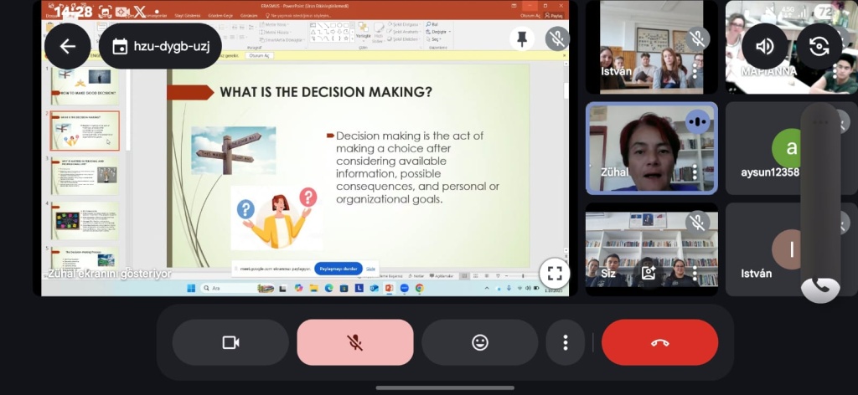Open three-dot menu on your own tile

pos(695,272)
